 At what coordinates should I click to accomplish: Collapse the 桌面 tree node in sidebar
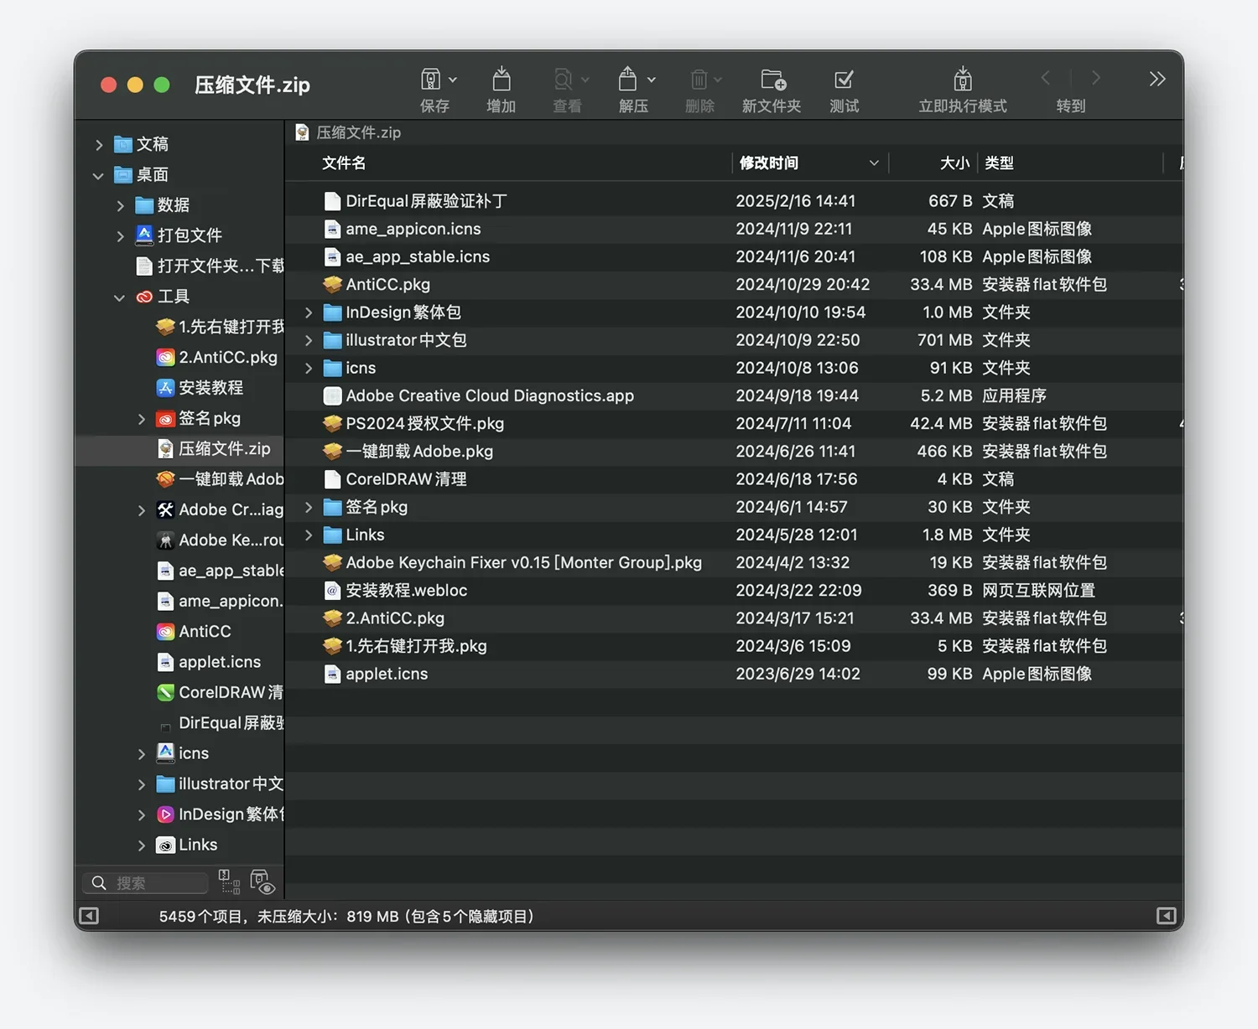click(x=99, y=175)
